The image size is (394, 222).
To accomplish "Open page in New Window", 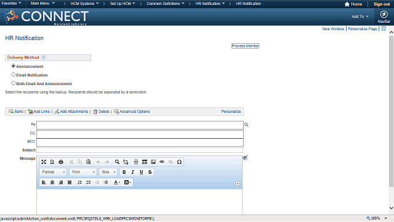I will pyautogui.click(x=333, y=29).
